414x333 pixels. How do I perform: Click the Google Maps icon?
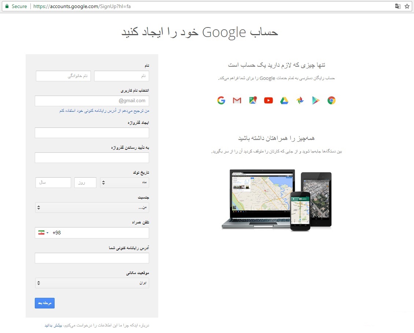click(x=253, y=100)
